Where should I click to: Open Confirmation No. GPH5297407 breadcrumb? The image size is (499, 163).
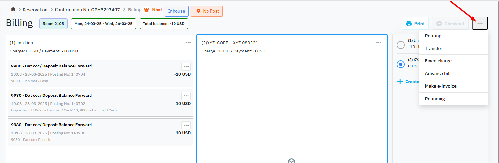pyautogui.click(x=88, y=10)
